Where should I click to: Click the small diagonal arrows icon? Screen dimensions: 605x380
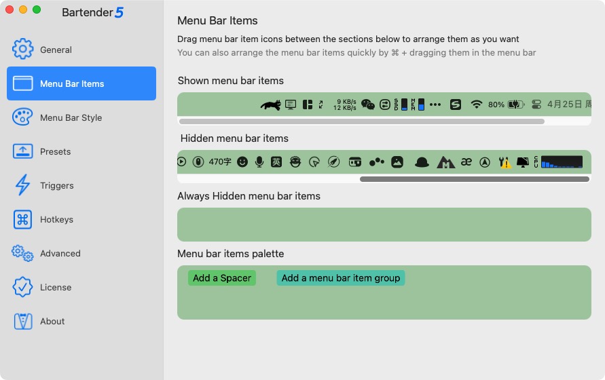320,104
